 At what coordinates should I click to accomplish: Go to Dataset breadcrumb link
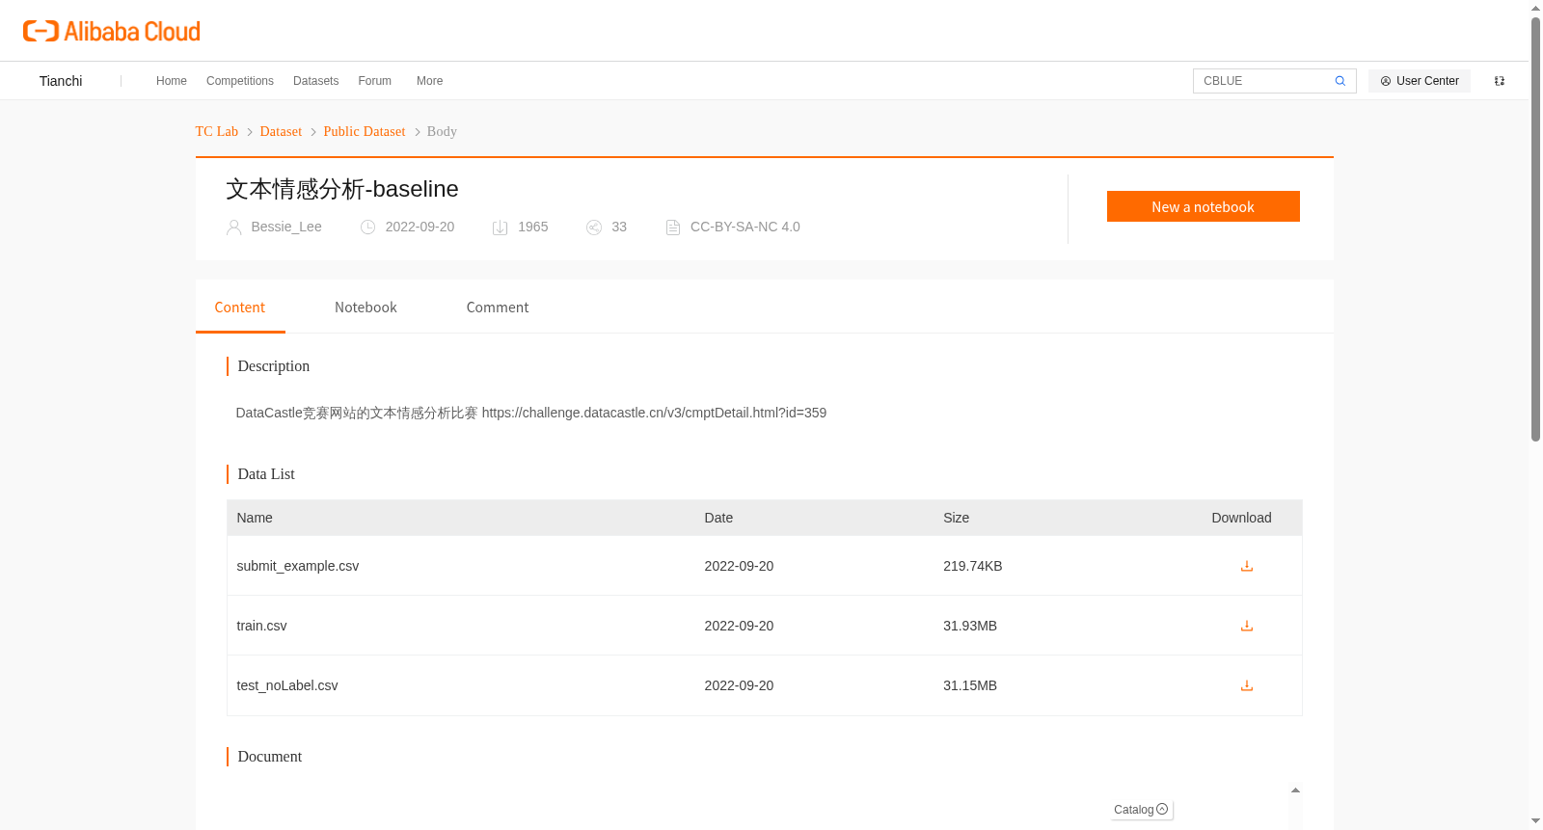point(281,131)
